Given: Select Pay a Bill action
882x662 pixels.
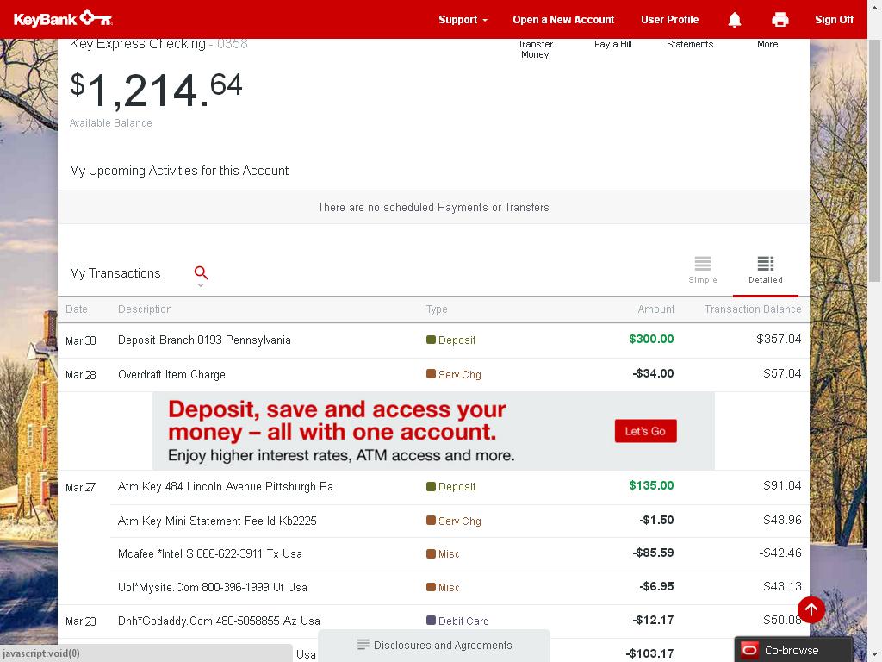Looking at the screenshot, I should point(613,44).
